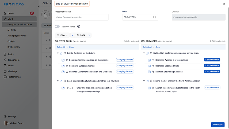Open the Filter dropdown

[62, 35]
